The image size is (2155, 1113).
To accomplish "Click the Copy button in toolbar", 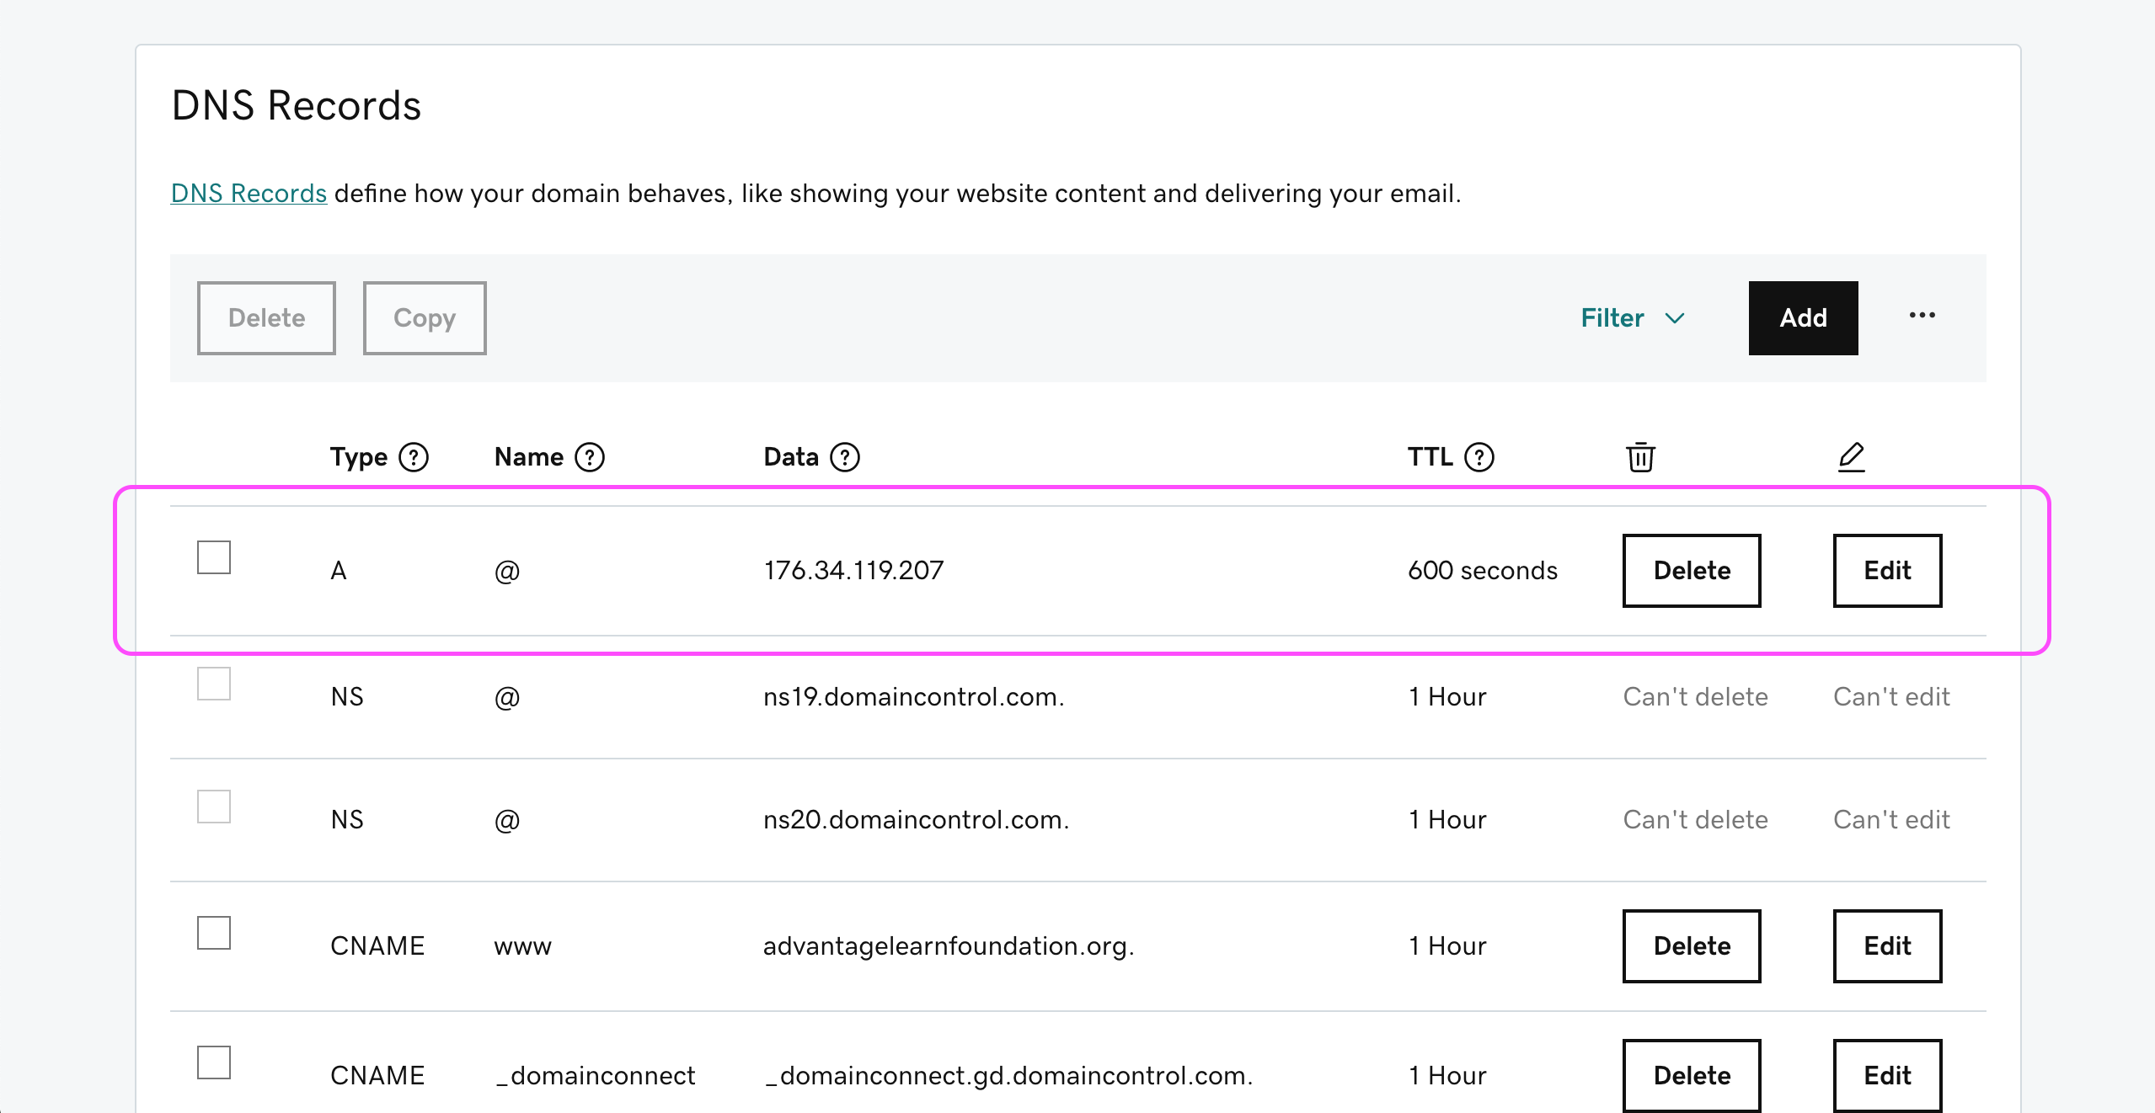I will (x=425, y=318).
